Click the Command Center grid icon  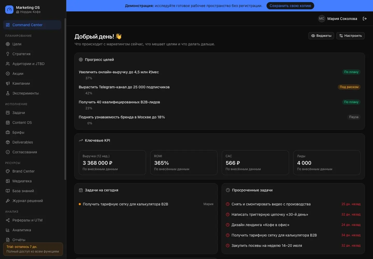8,25
